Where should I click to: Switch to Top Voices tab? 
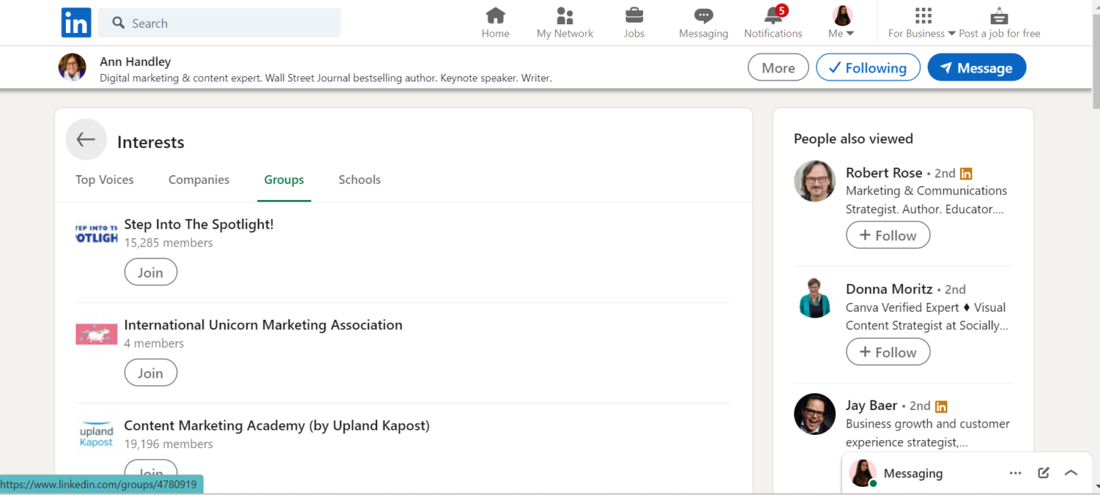tap(105, 180)
